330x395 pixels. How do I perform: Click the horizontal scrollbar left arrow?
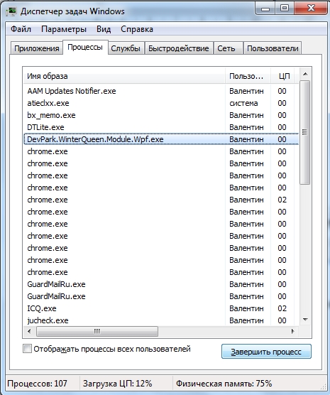[x=29, y=331]
